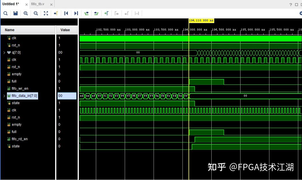
Task: Go to next transition
Action: point(96,13)
